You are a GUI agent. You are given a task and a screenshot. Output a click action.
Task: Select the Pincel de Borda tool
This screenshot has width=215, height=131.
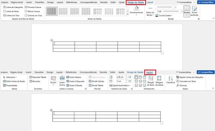pyautogui.click(x=194, y=11)
